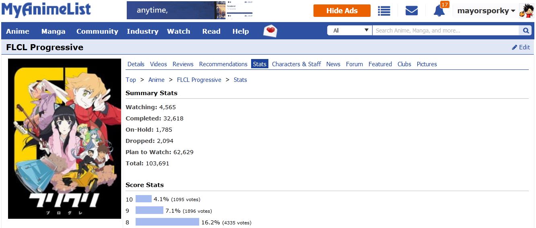536x228 pixels.
Task: Open the MyAnimeList home logo
Action: click(46, 10)
